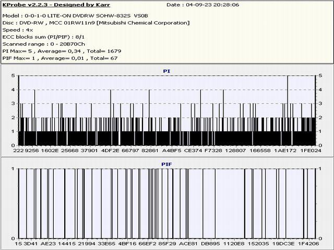Click PIF chart x-axis label '21994'
This screenshot has width=334, height=250.
click(x=87, y=244)
